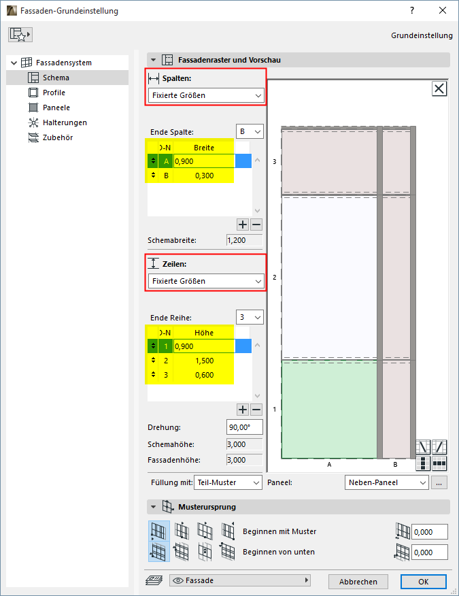Screen dimensions: 459x596
Task: Click reorder handle of column B
Action: (153, 176)
